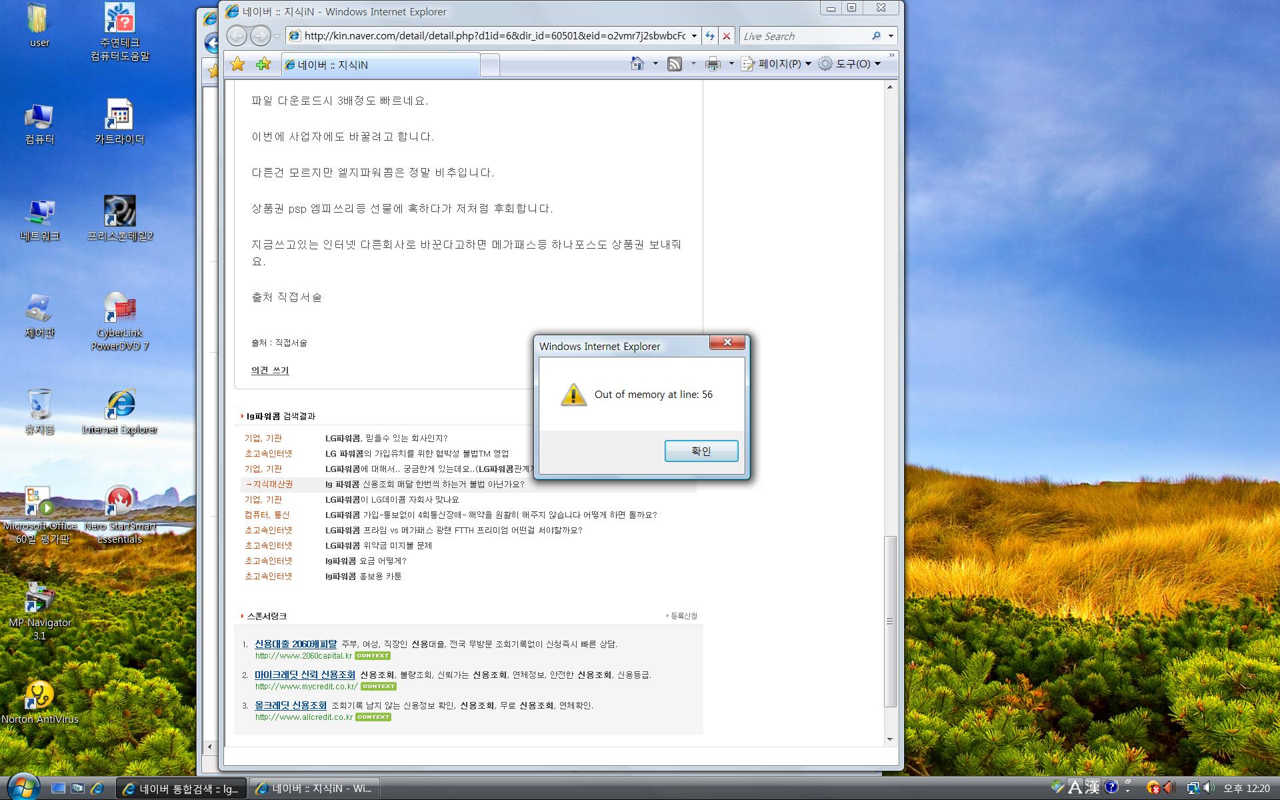Screen dimensions: 1280x800
Task: Open 'lg파워콤 요금 어떻게?' search result
Action: [x=365, y=561]
